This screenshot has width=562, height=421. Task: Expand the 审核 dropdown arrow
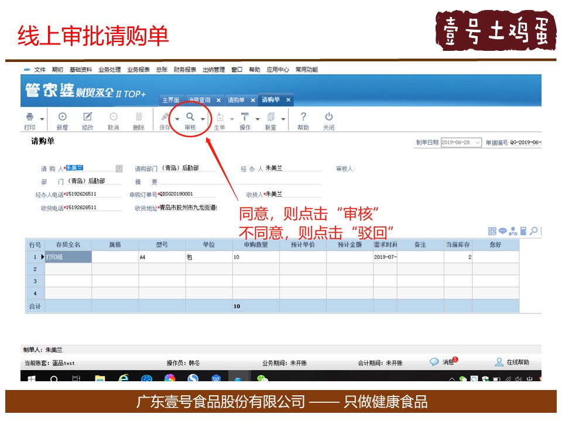pyautogui.click(x=203, y=119)
